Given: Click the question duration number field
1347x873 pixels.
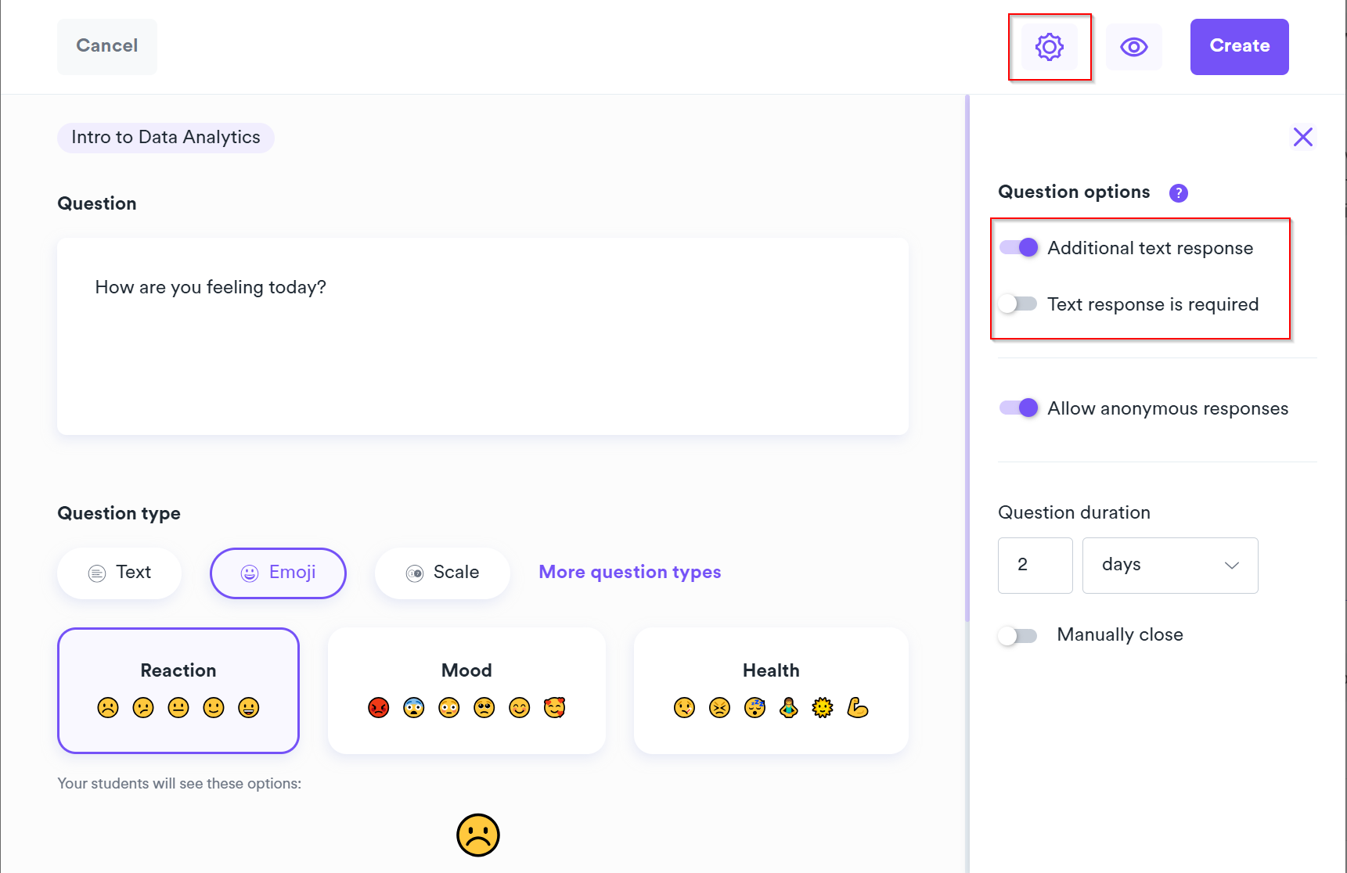Looking at the screenshot, I should tap(1034, 565).
